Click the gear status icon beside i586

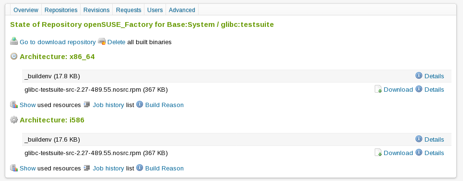(14, 120)
